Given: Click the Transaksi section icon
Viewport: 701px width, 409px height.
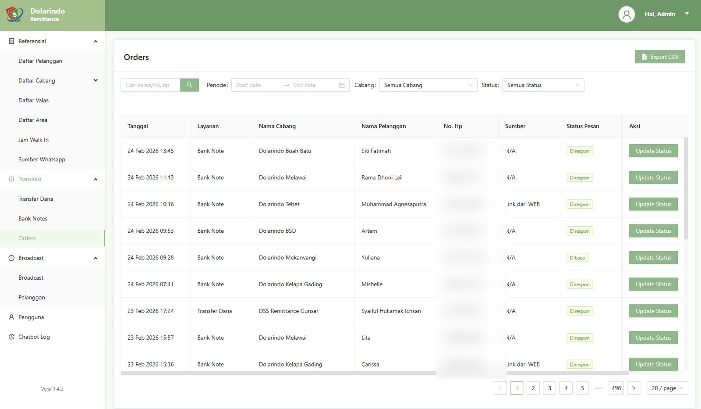Looking at the screenshot, I should [11, 179].
